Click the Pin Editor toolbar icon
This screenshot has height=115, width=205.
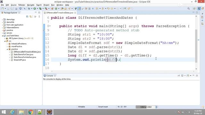[x=125, y=9]
